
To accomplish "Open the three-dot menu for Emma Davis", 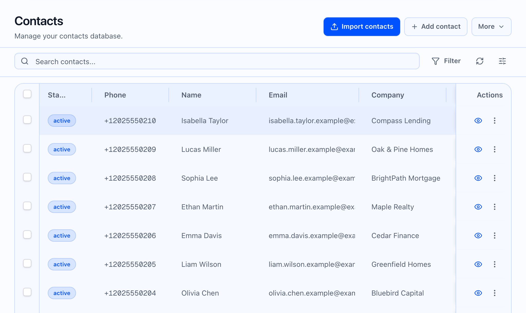I will pyautogui.click(x=494, y=236).
